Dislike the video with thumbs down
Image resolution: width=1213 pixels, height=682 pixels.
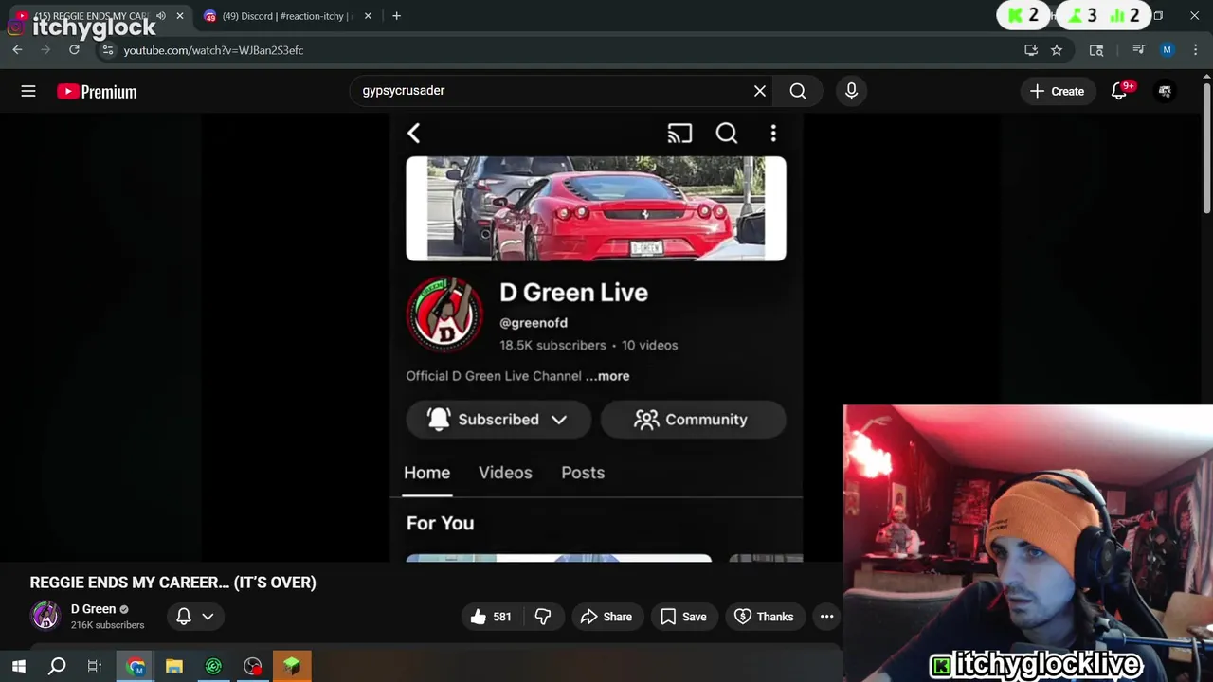543,617
